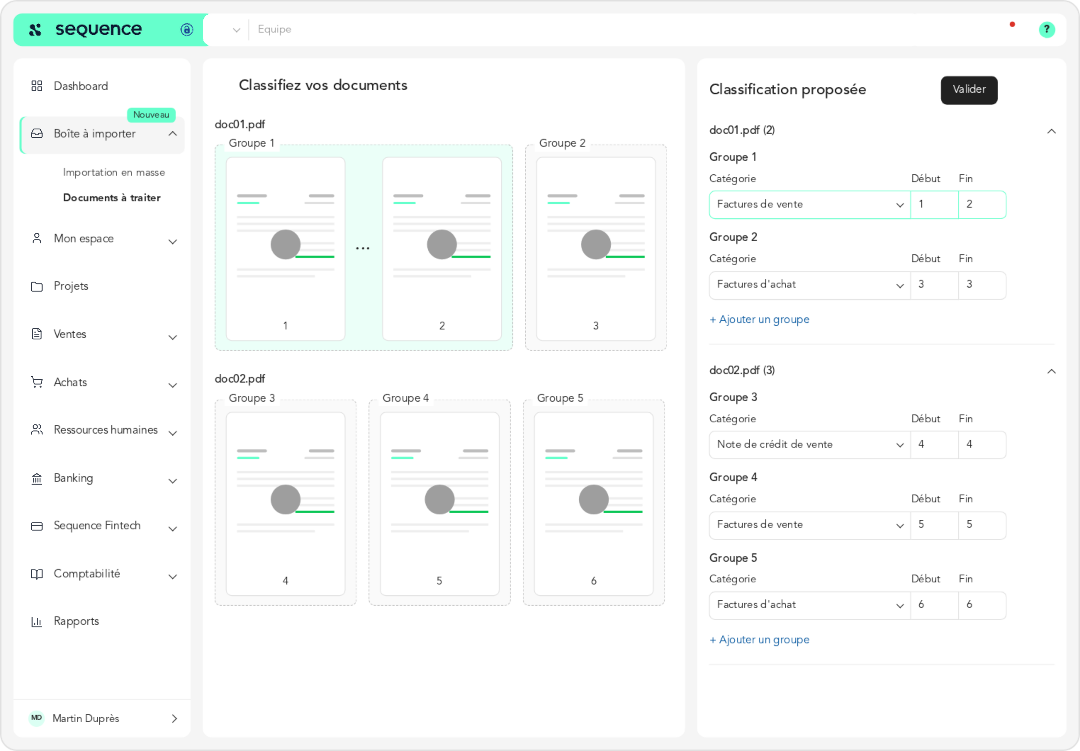
Task: Click the Banking building icon
Action: coord(37,479)
